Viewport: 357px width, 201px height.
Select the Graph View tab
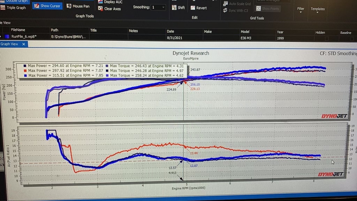coord(9,44)
